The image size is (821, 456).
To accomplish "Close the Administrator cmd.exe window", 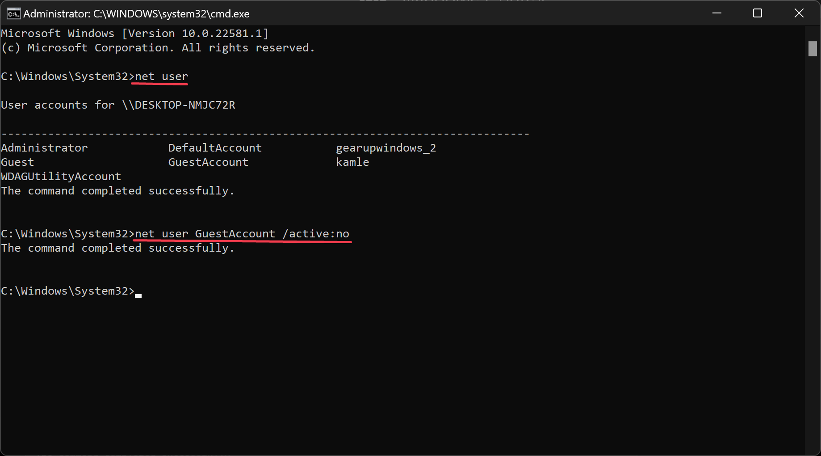I will coord(799,13).
